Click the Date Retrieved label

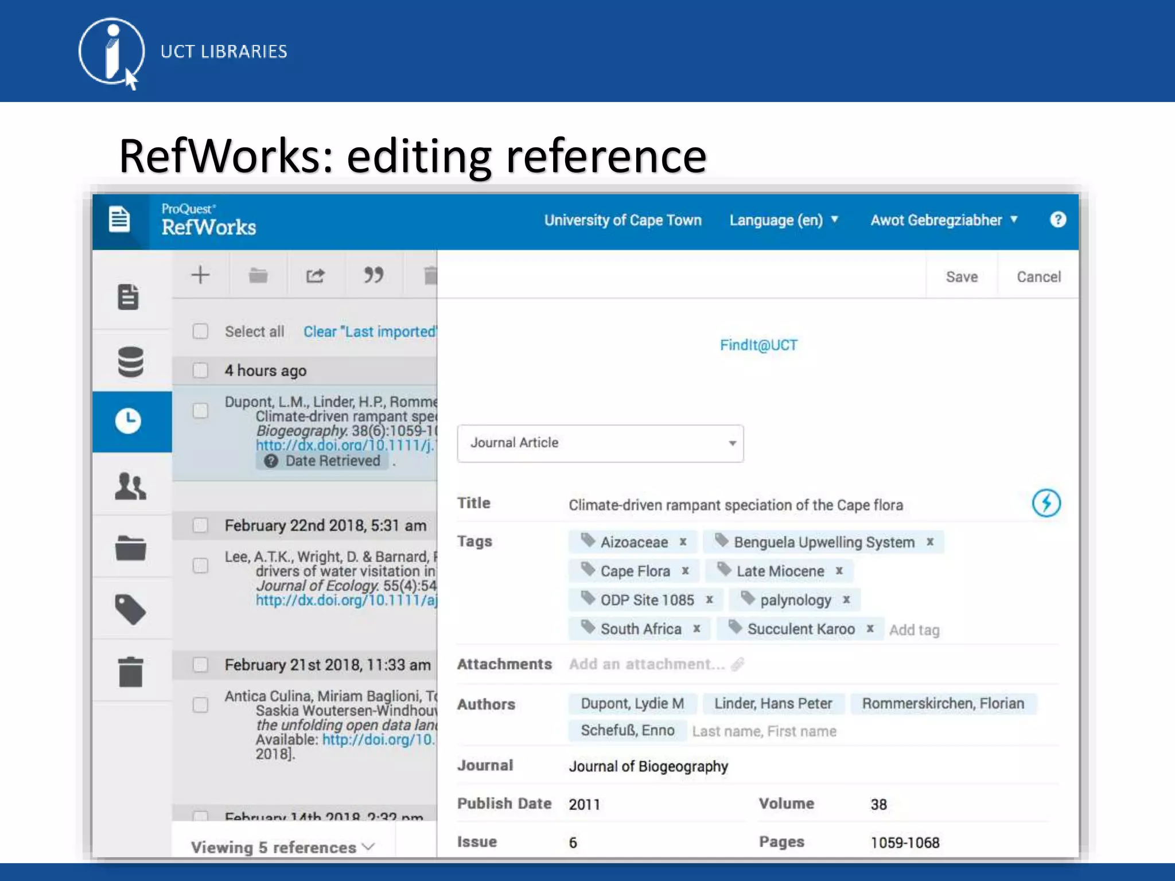(333, 461)
